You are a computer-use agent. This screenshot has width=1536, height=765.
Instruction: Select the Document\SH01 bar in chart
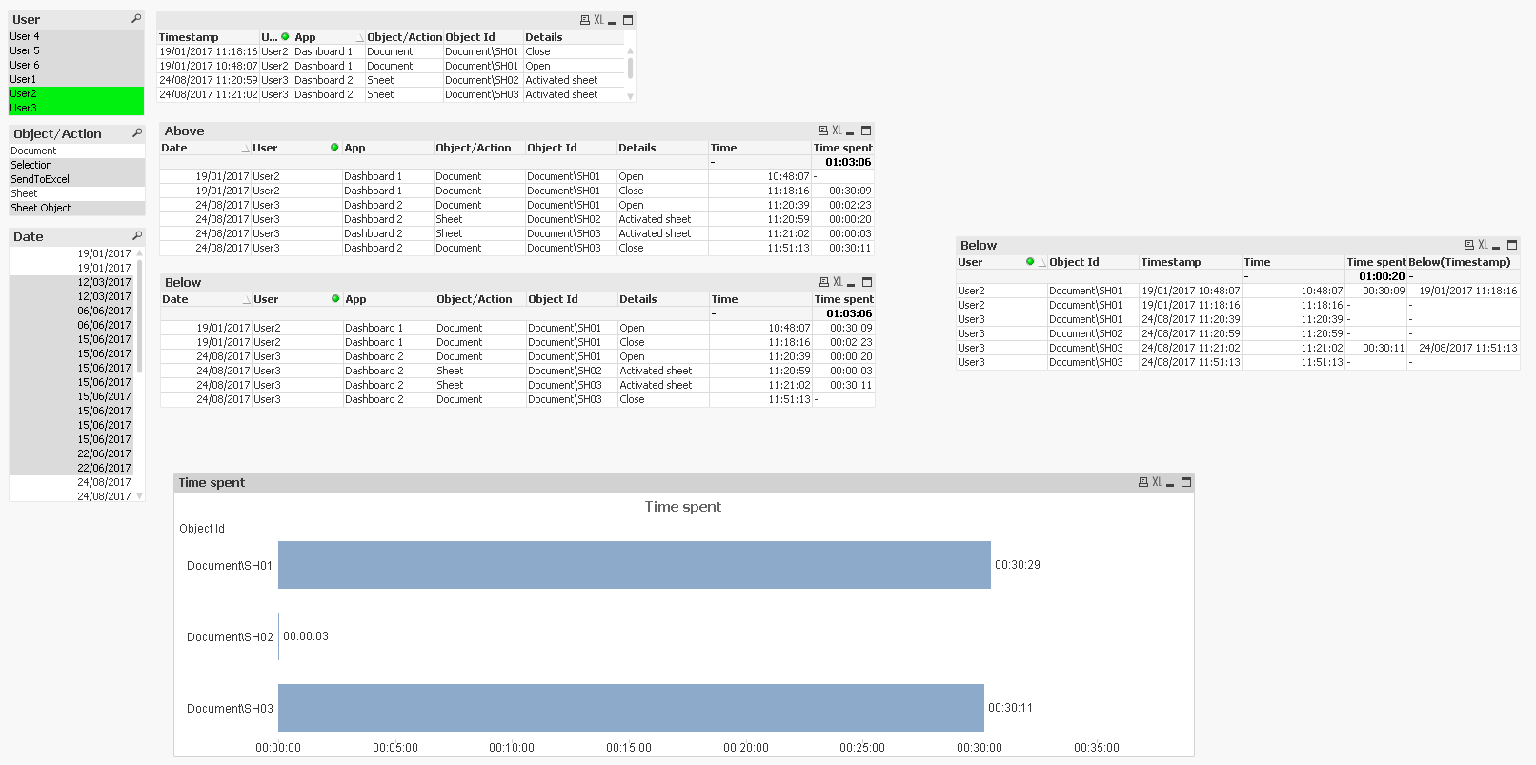tap(635, 565)
